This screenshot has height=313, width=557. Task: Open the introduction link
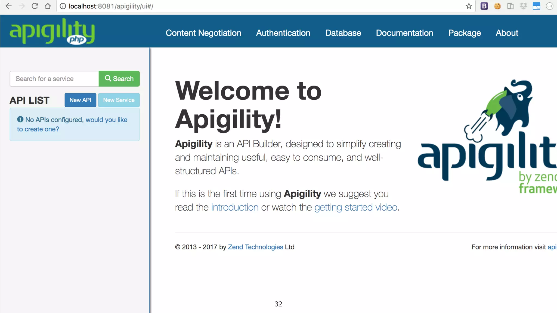coord(235,207)
